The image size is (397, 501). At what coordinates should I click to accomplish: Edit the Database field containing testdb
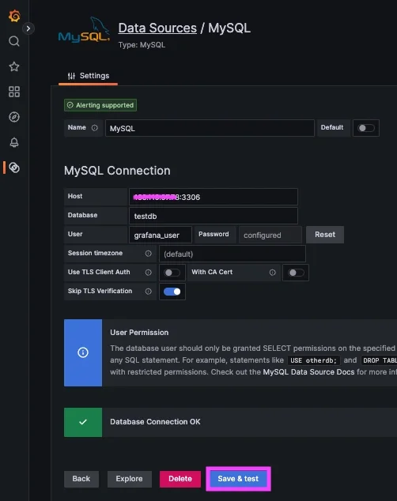[214, 216]
